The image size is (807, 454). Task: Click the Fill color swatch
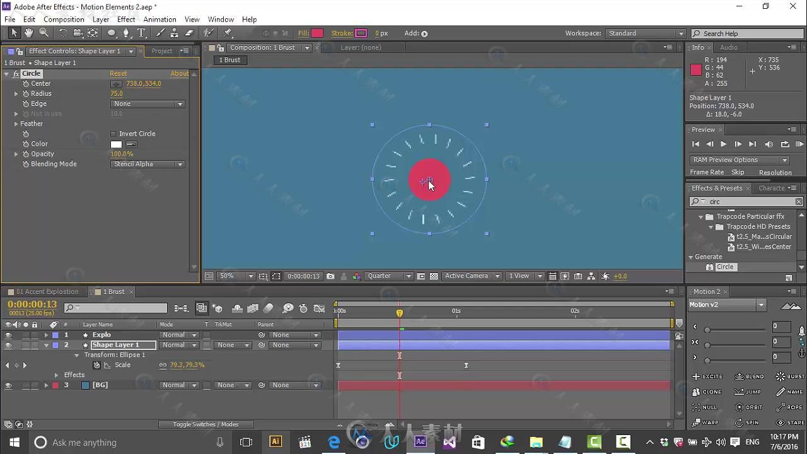click(x=317, y=33)
